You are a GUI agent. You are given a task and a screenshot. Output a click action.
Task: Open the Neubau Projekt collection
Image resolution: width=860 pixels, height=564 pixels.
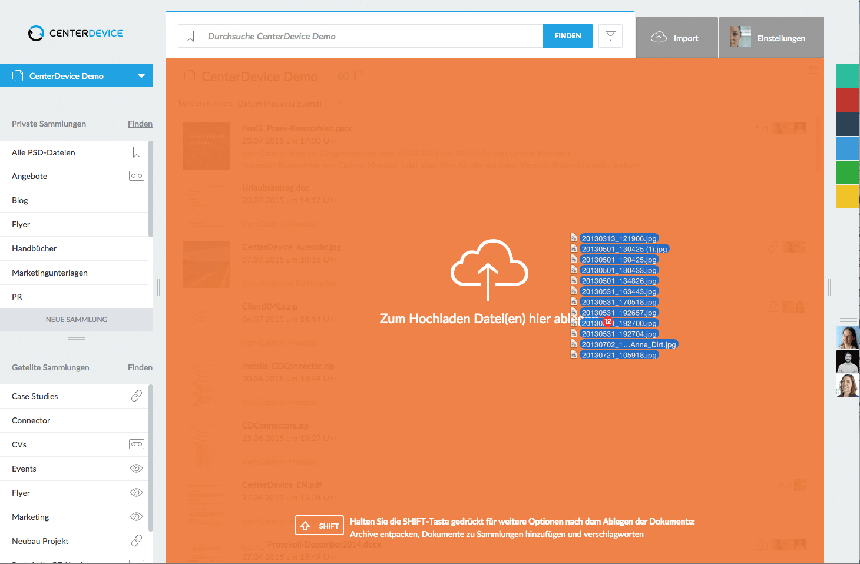point(74,541)
